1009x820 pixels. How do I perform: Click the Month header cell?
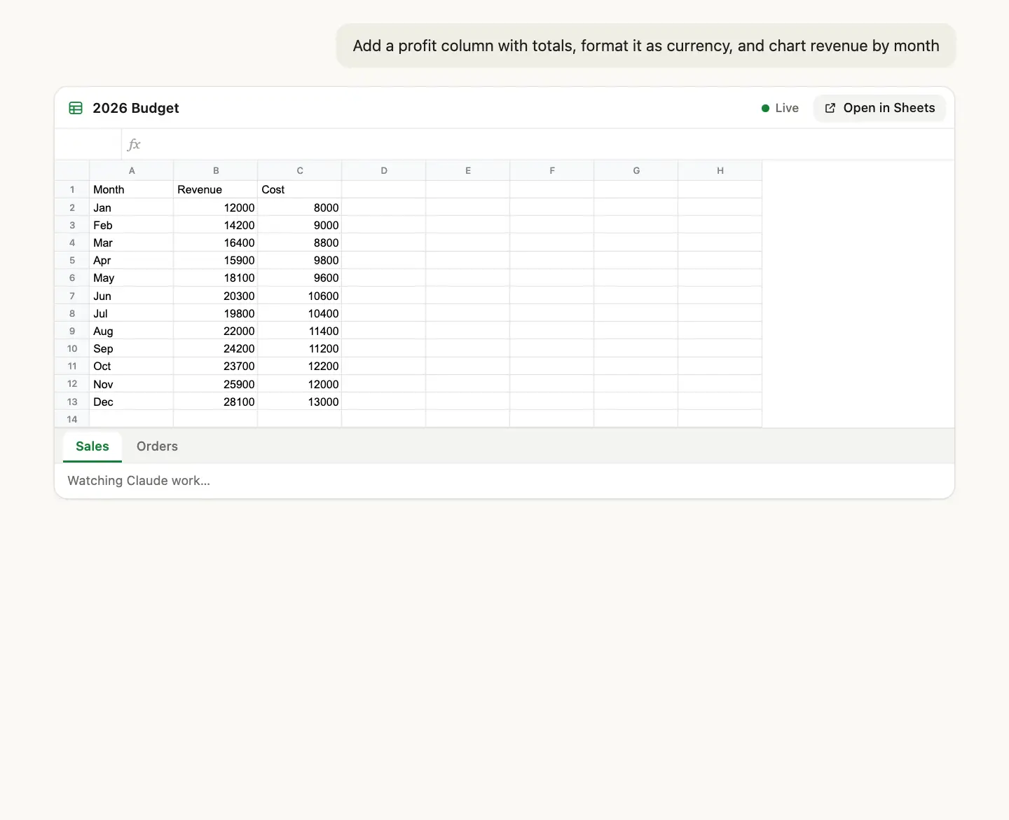click(132, 189)
